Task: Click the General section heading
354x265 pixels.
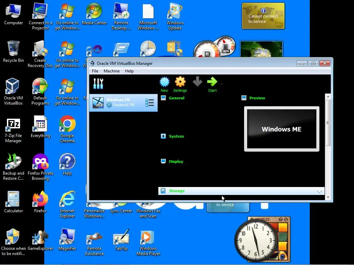Action: coord(177,98)
